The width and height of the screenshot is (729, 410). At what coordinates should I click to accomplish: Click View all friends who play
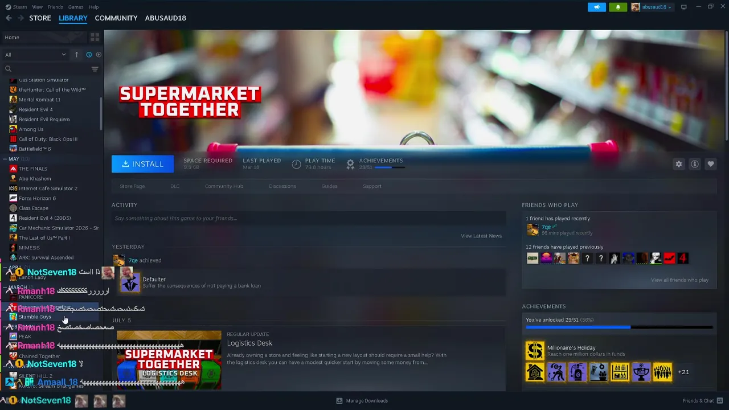point(679,280)
